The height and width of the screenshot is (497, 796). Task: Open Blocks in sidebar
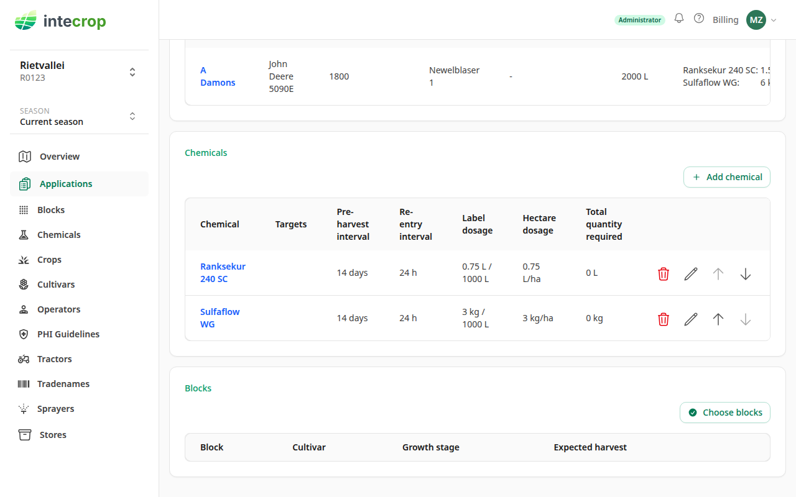coord(79,210)
